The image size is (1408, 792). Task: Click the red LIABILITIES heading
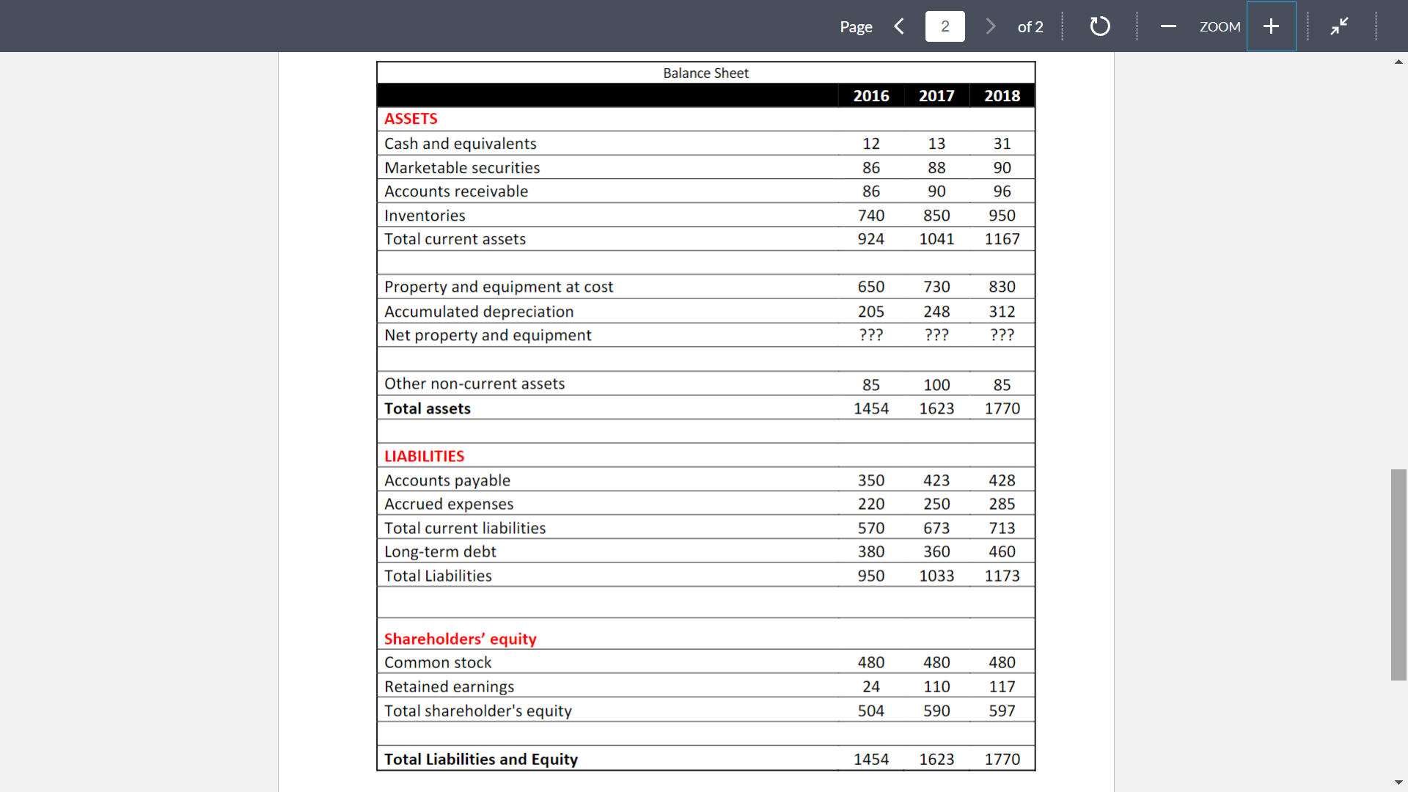coord(424,456)
